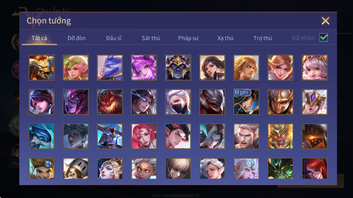Image resolution: width=353 pixels, height=198 pixels.
Task: Filter by 'Xạ thủ' tab
Action: (225, 38)
